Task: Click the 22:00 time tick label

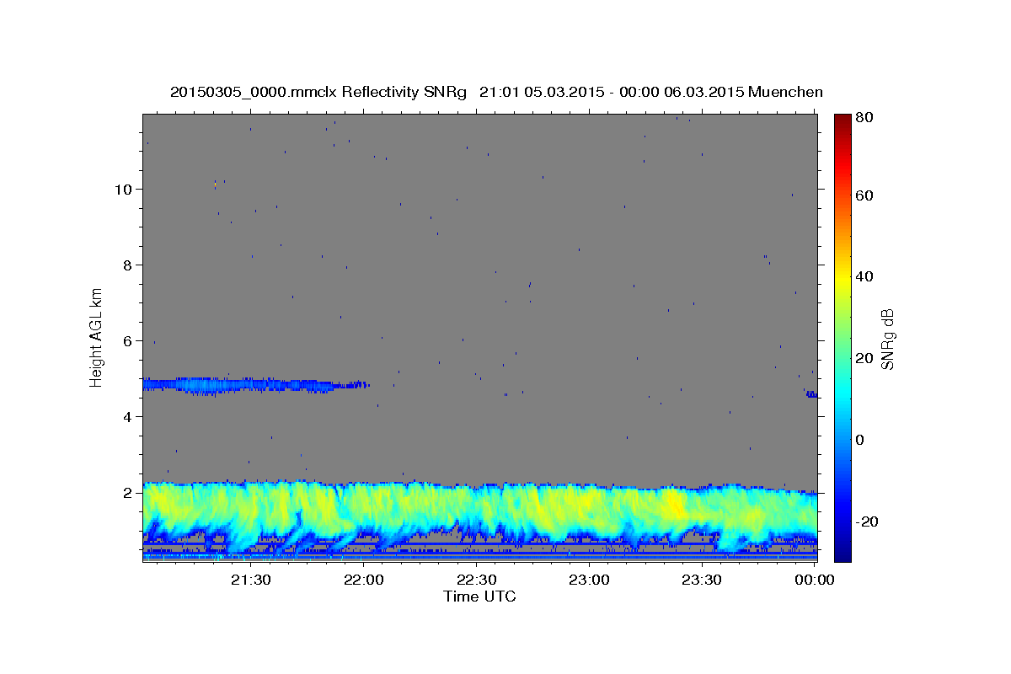Action: (x=364, y=580)
